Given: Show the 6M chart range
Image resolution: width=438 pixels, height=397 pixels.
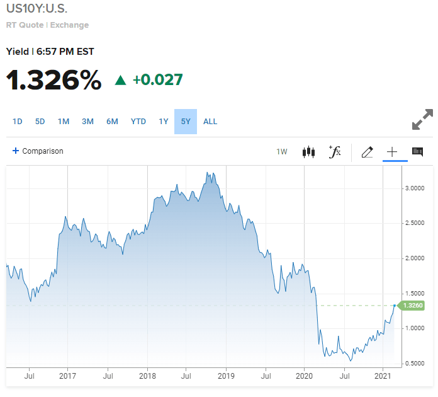Looking at the screenshot, I should (x=112, y=122).
